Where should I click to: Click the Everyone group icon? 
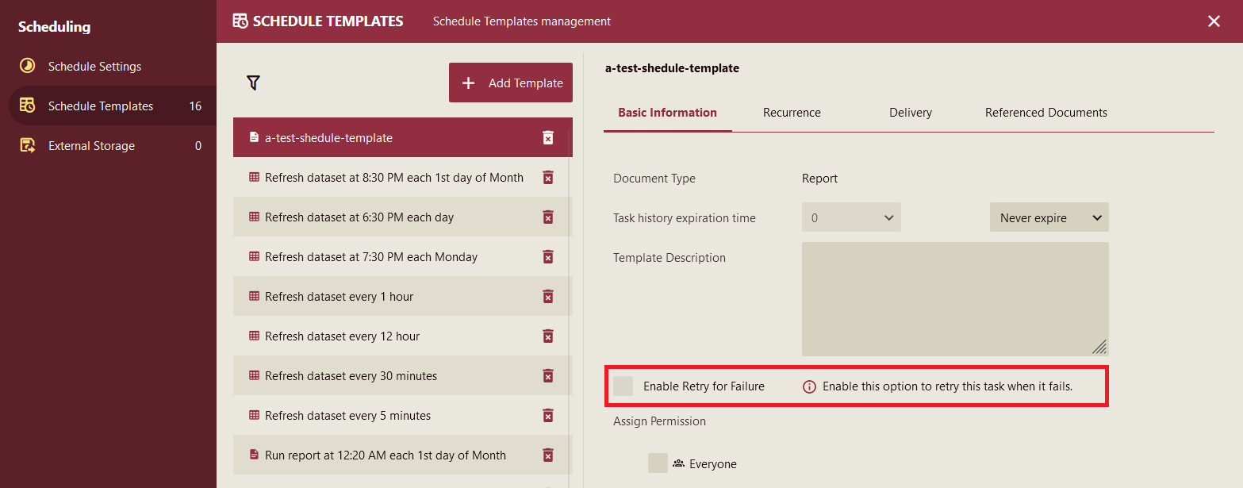(679, 463)
